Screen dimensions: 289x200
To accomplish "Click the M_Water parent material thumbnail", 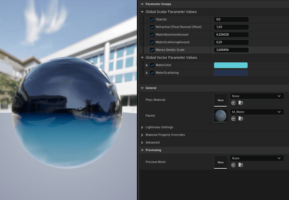I will click(x=220, y=116).
